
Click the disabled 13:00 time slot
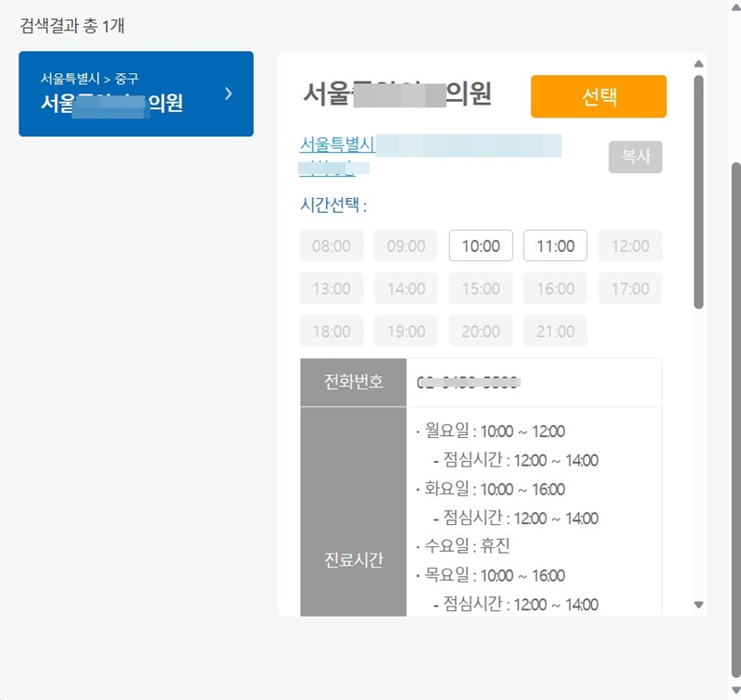(332, 288)
